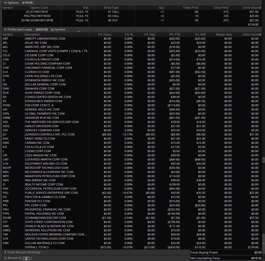Select the HERSHEY COMPANY COM row
This screenshot has height=261, width=265.
[131, 130]
